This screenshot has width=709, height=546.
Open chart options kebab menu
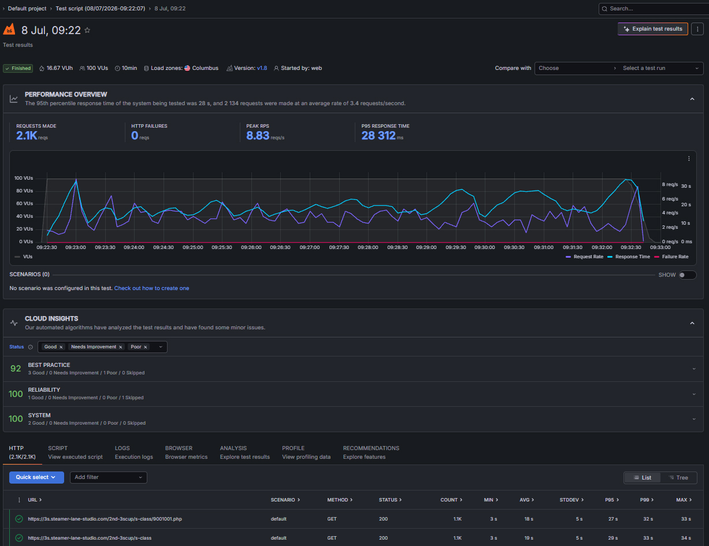689,158
